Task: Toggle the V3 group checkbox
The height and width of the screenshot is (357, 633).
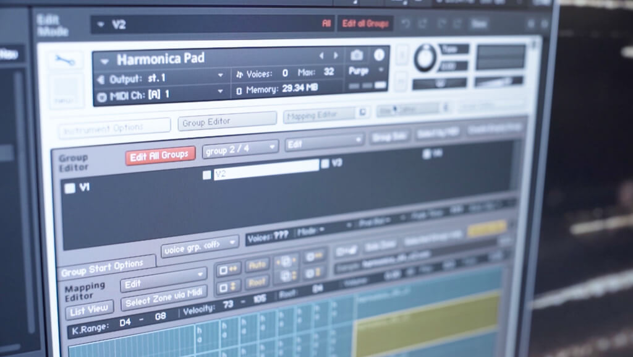Action: [x=325, y=163]
